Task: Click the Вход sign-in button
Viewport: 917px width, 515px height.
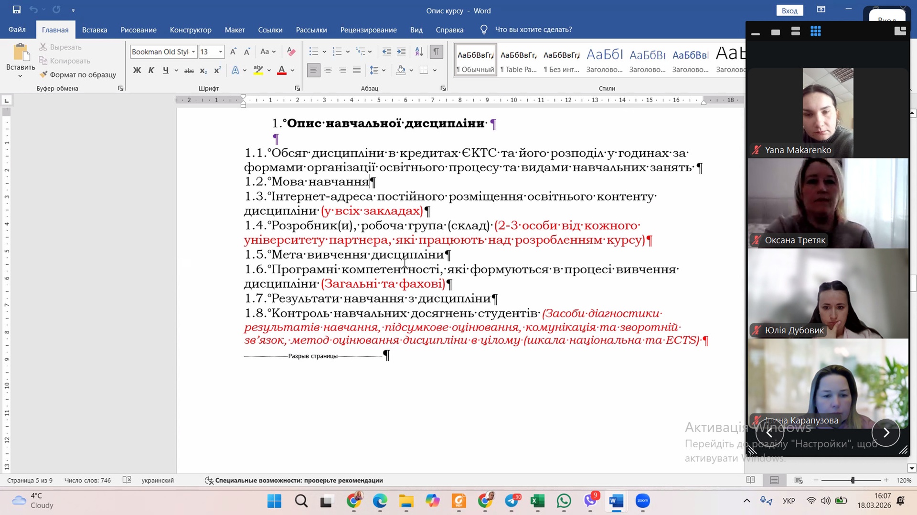Action: click(789, 10)
